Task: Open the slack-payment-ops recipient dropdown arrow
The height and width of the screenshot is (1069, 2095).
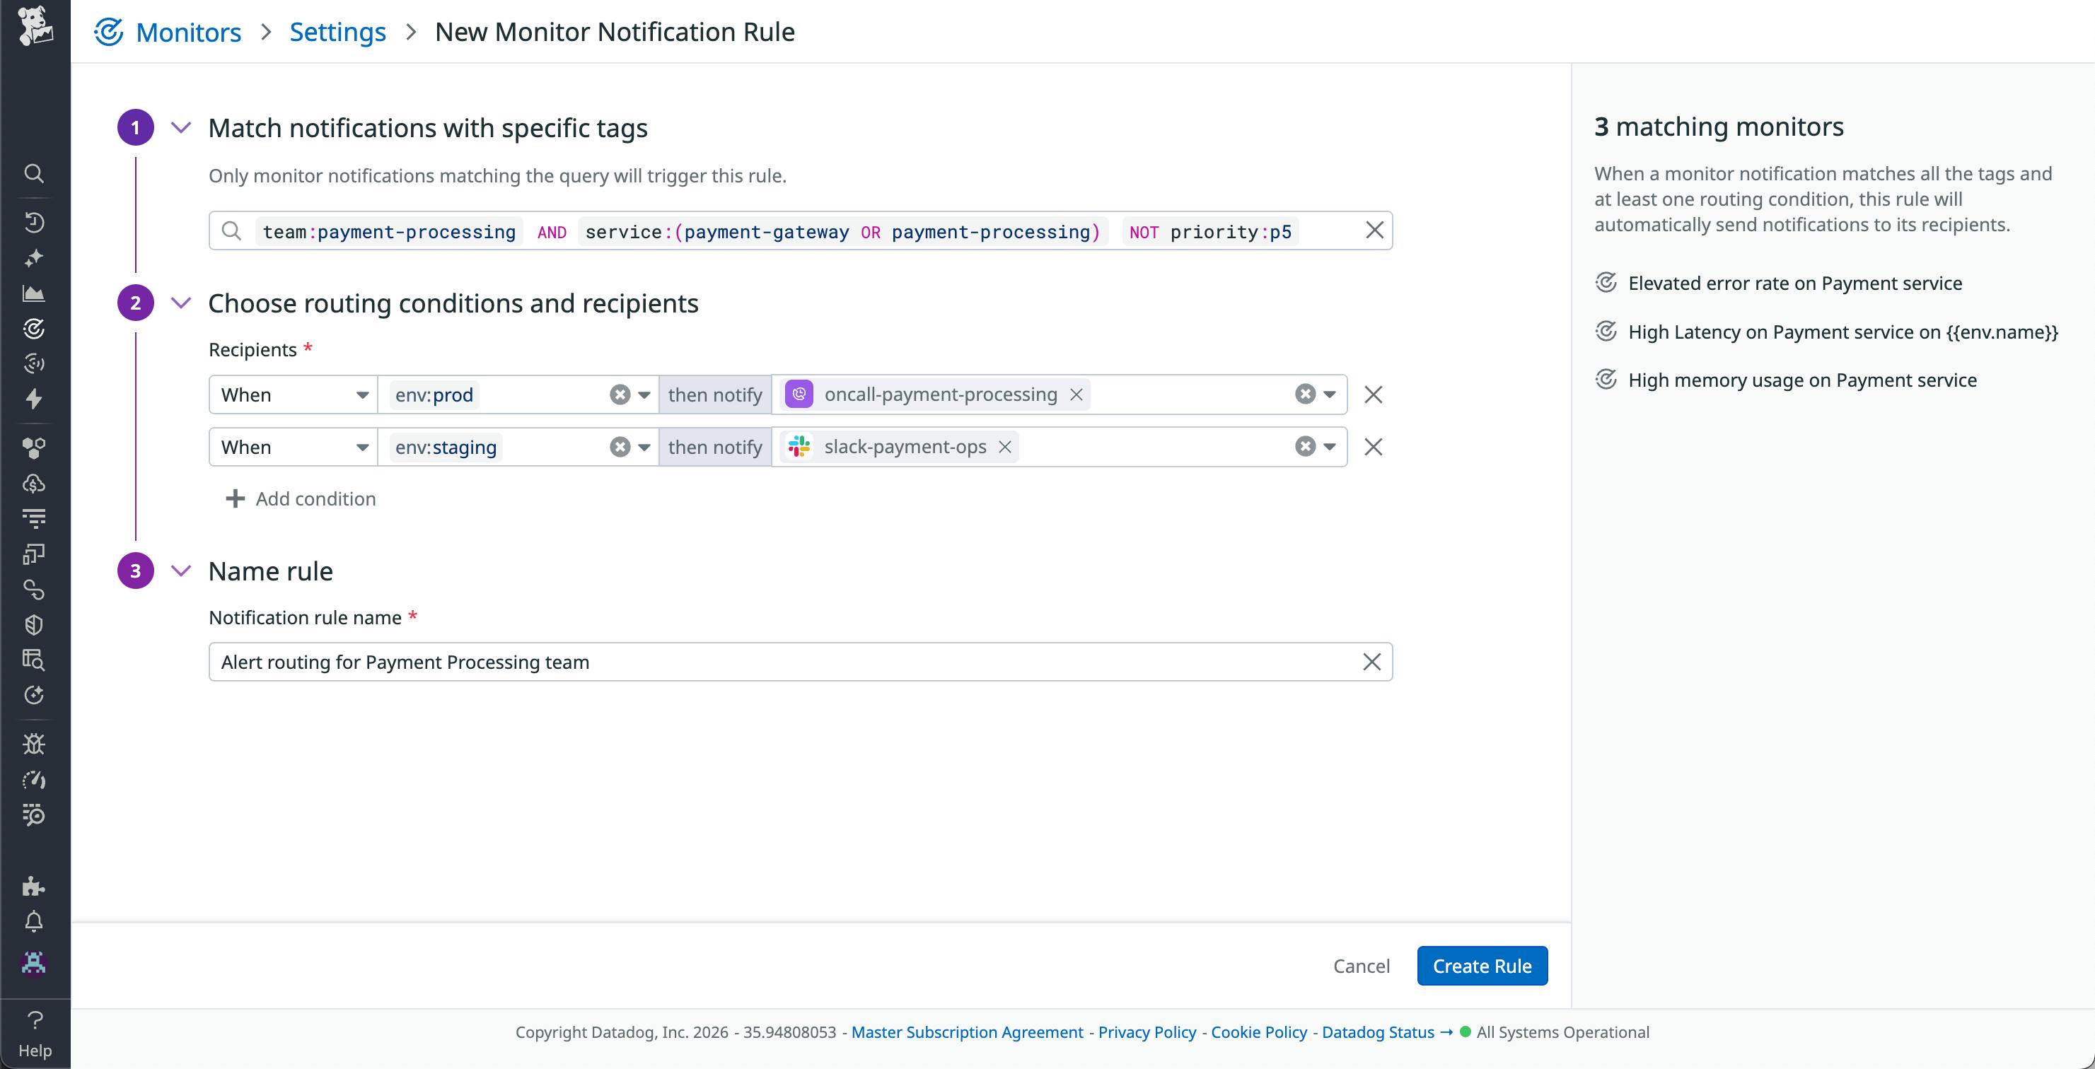Action: click(1329, 446)
